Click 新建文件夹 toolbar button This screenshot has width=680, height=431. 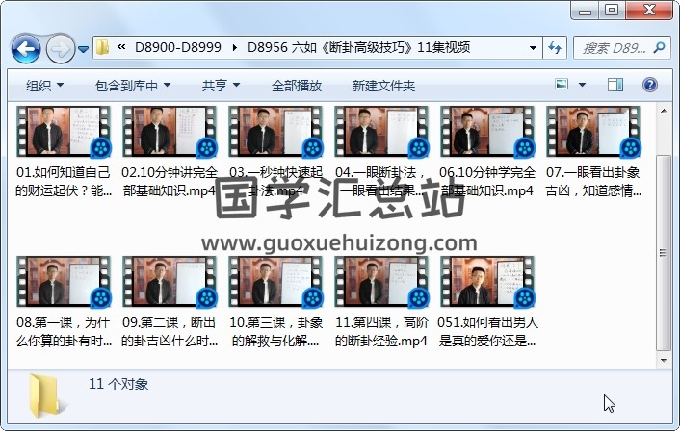(x=383, y=86)
